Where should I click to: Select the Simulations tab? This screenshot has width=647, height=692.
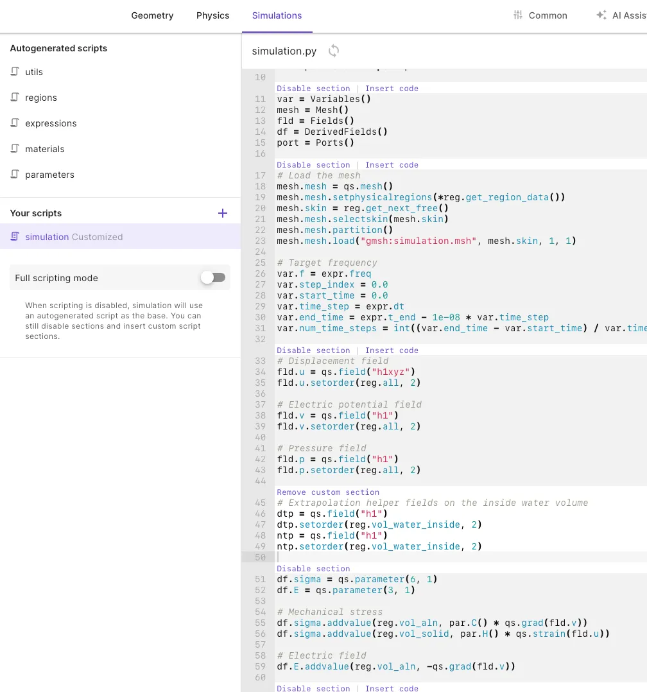(x=277, y=15)
